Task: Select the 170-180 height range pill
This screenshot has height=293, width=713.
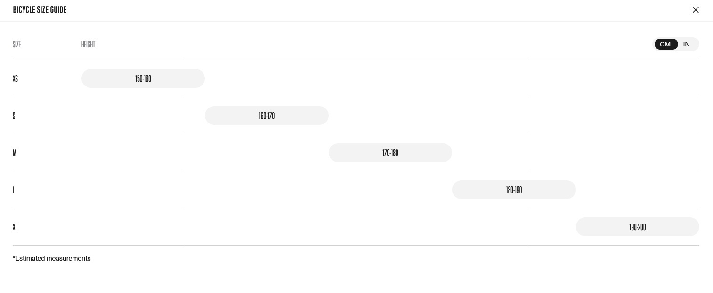Action: pos(390,153)
